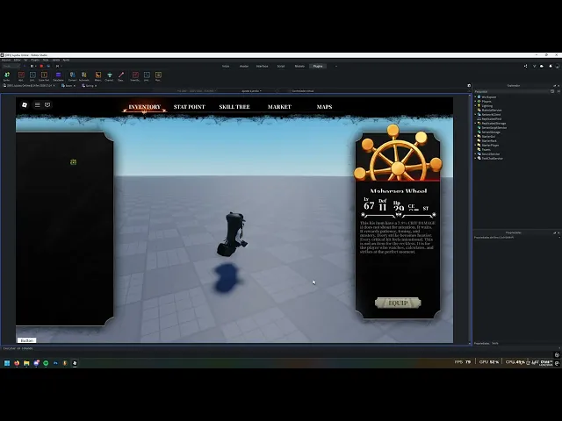Select Teams in Explorer
The image size is (562, 421).
[486, 150]
